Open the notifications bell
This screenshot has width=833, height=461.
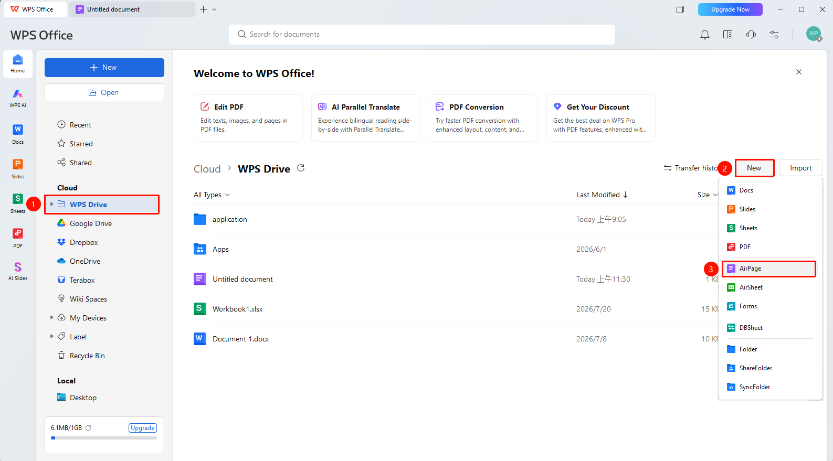(x=705, y=35)
